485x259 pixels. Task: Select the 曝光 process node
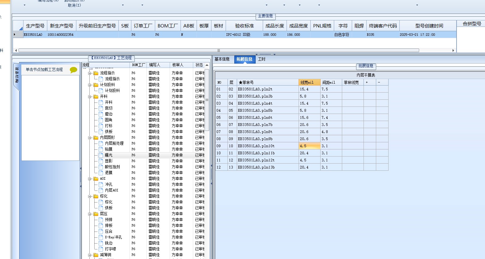click(108, 155)
